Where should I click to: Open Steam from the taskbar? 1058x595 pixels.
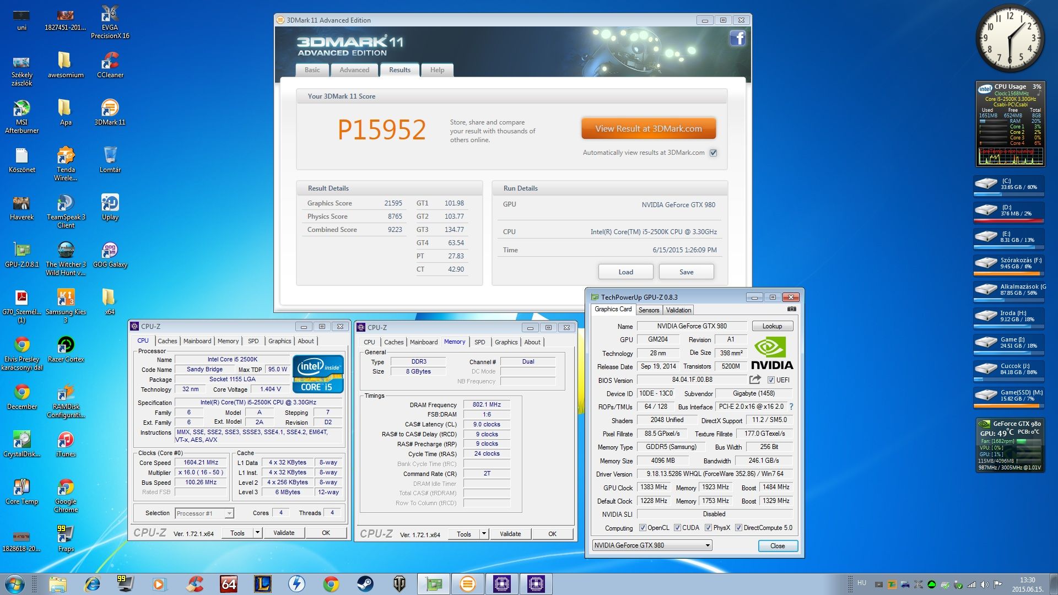(x=365, y=583)
